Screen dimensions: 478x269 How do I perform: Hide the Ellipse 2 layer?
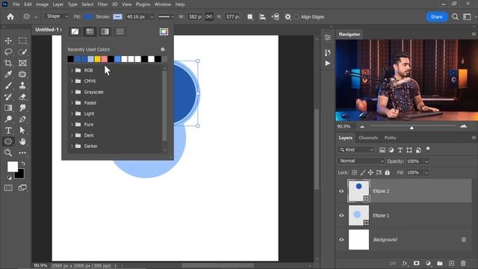pos(341,191)
